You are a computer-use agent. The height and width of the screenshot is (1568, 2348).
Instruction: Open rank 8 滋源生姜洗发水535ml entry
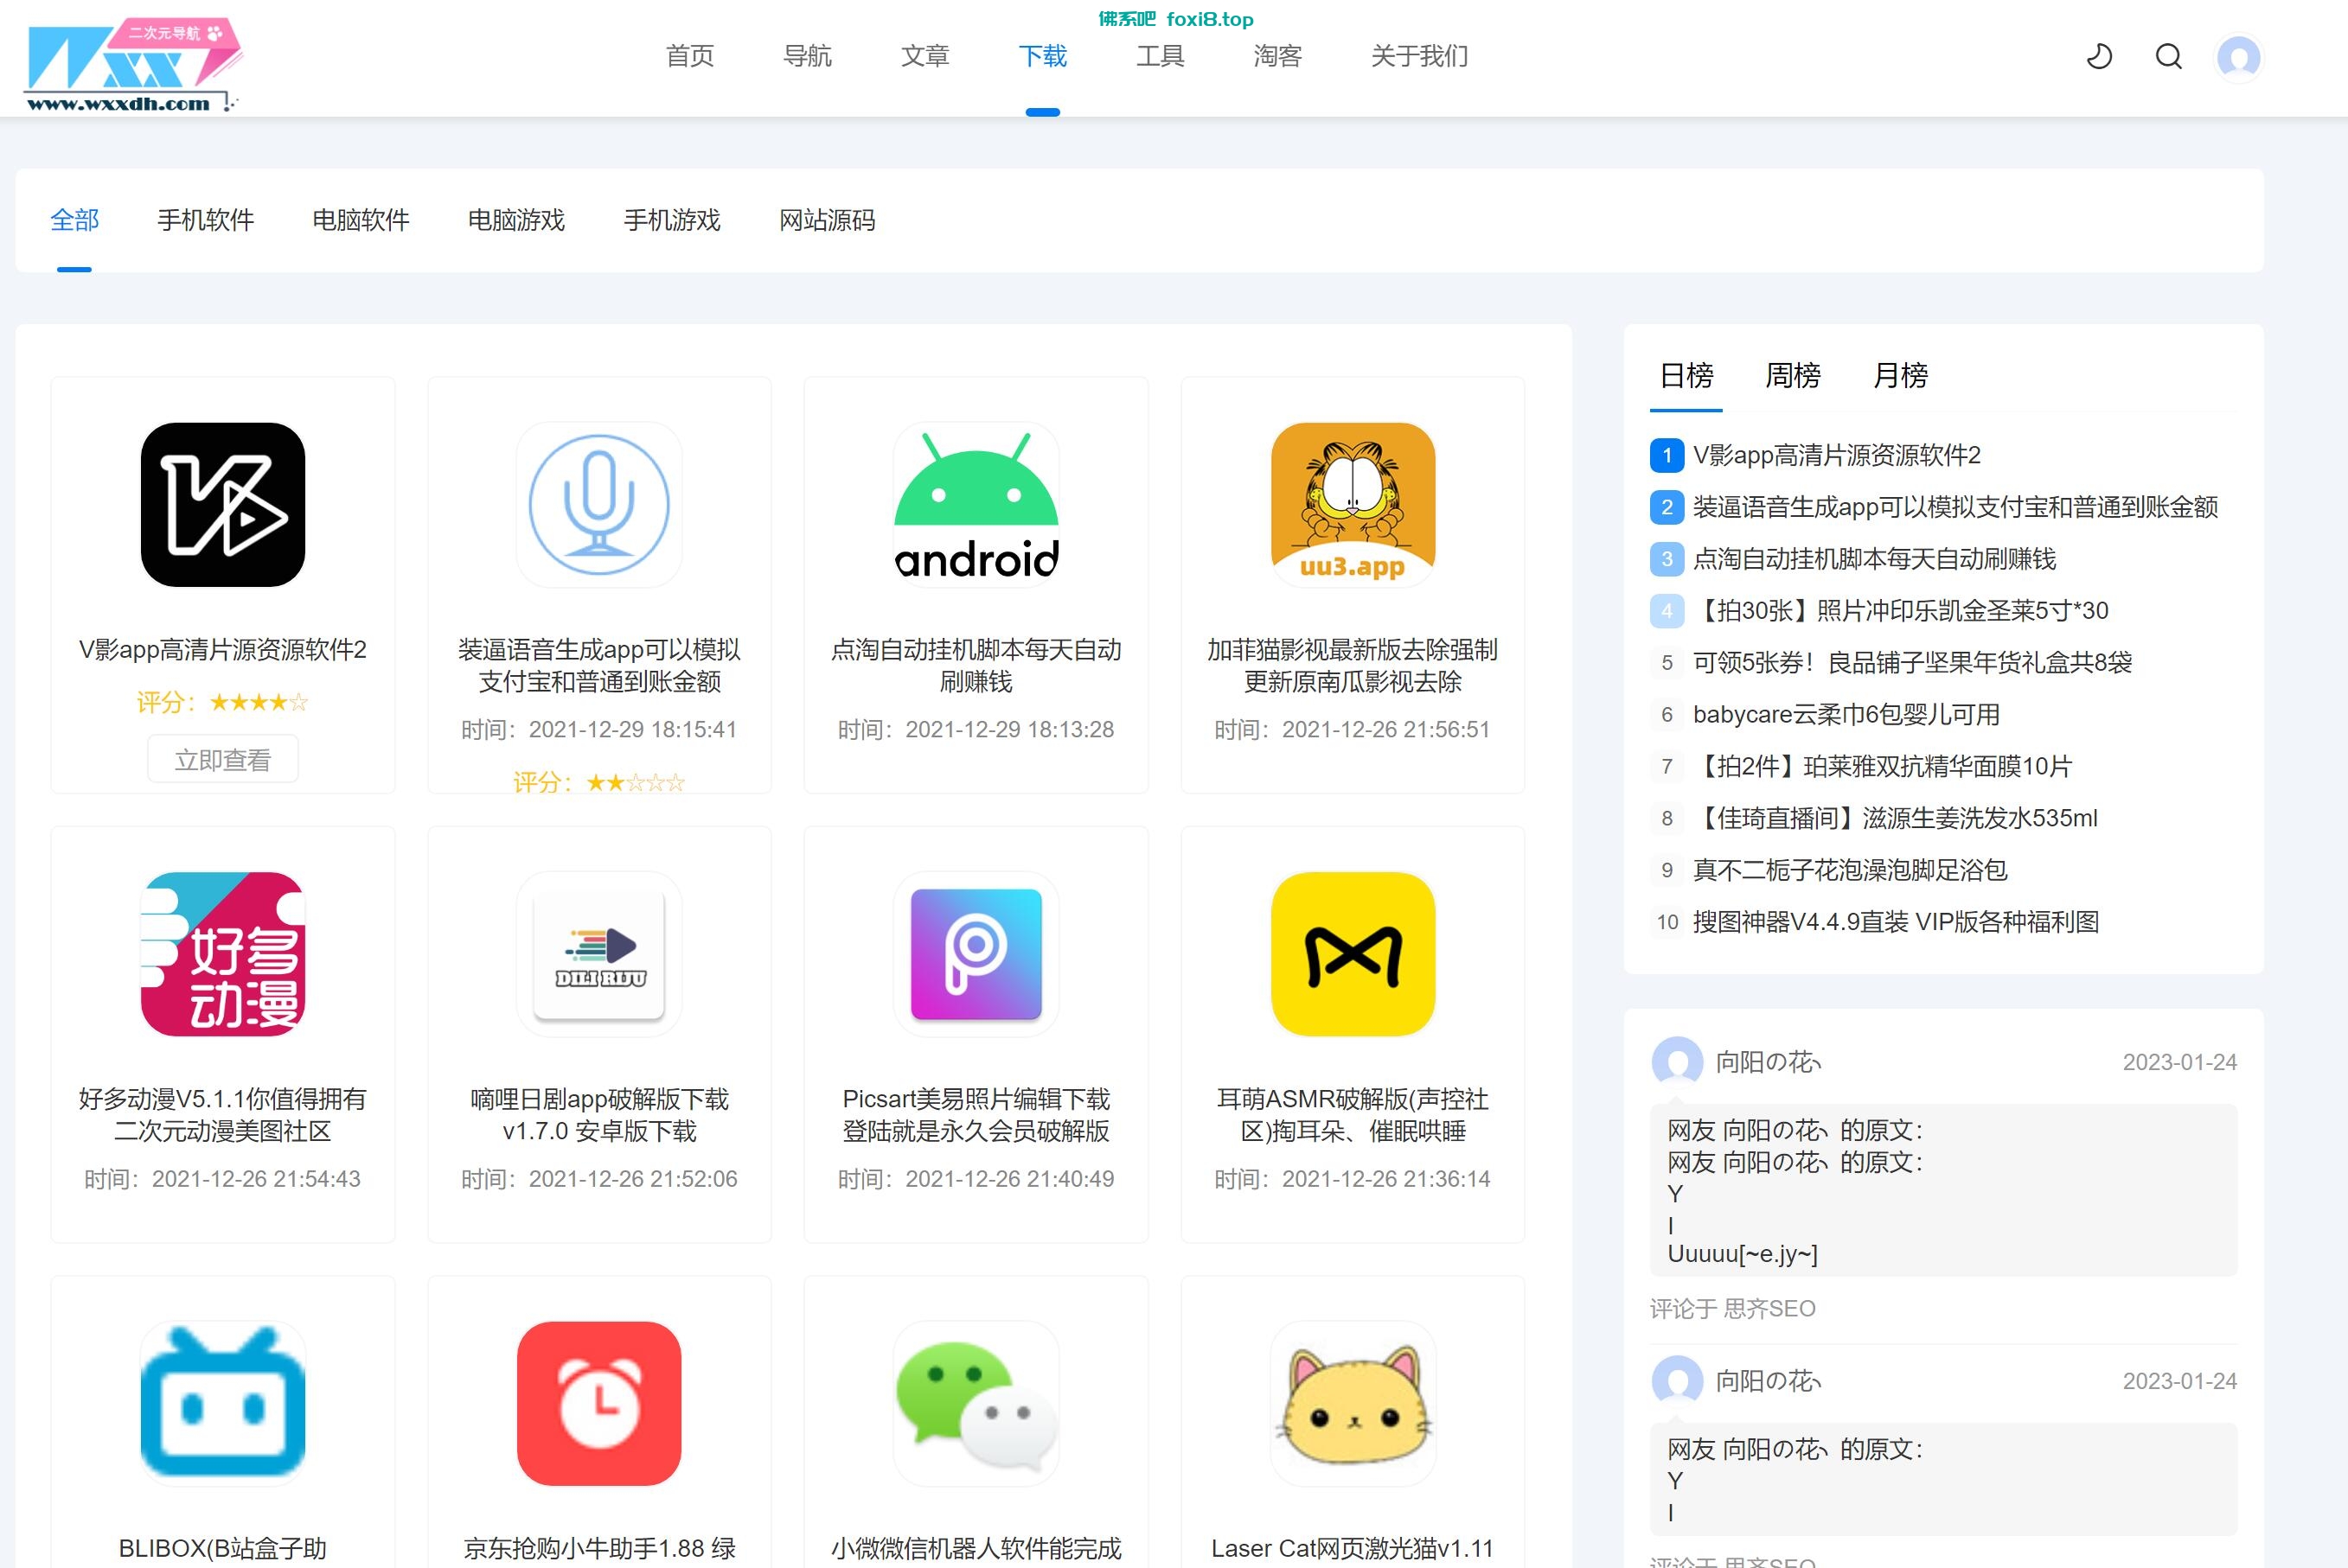click(1895, 819)
